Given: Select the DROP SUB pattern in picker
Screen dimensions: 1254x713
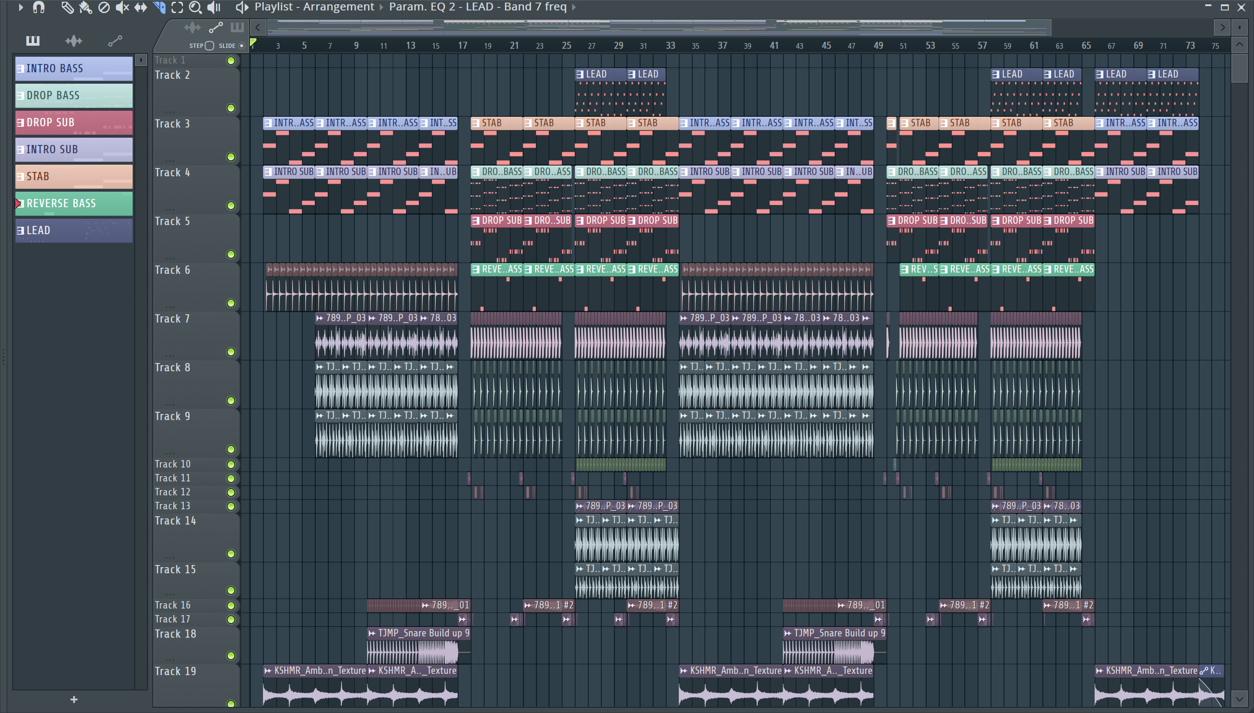Looking at the screenshot, I should pyautogui.click(x=74, y=122).
